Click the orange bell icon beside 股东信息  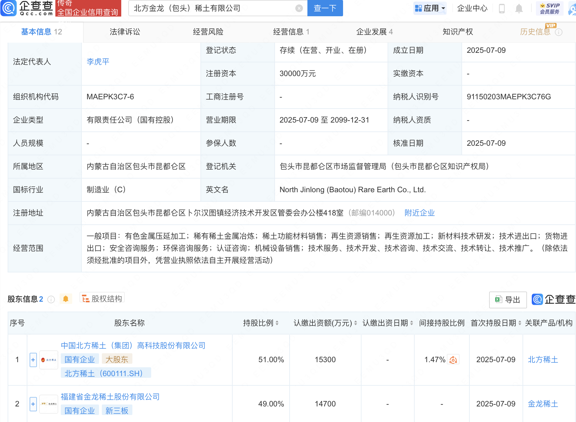pyautogui.click(x=66, y=299)
